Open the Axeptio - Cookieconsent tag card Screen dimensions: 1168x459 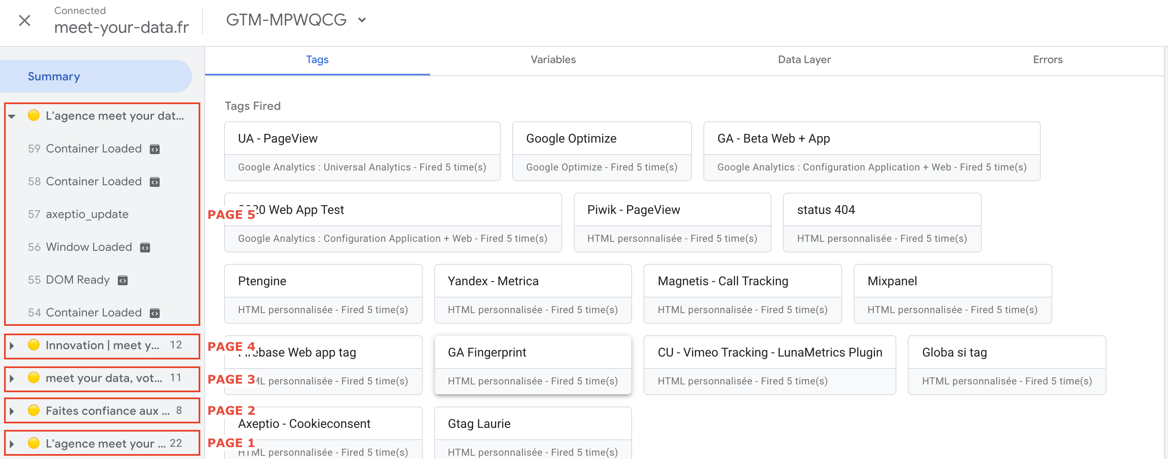tap(323, 433)
